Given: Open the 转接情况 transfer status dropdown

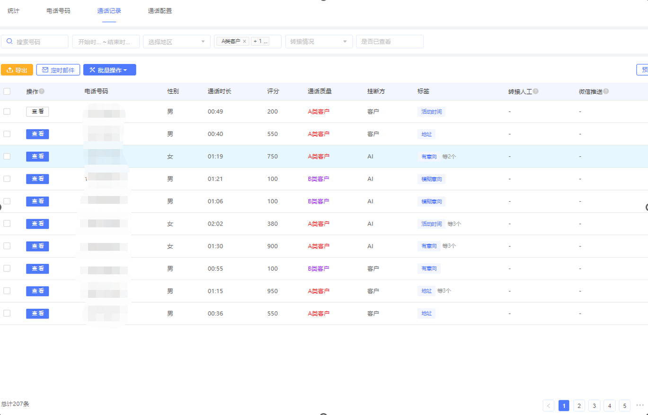Looking at the screenshot, I should click(319, 42).
